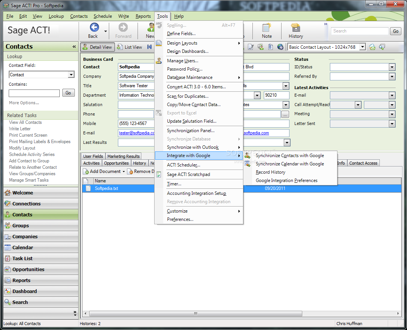Go to first record arrow icon
Viewport: 407px width, 330px height.
point(150,47)
